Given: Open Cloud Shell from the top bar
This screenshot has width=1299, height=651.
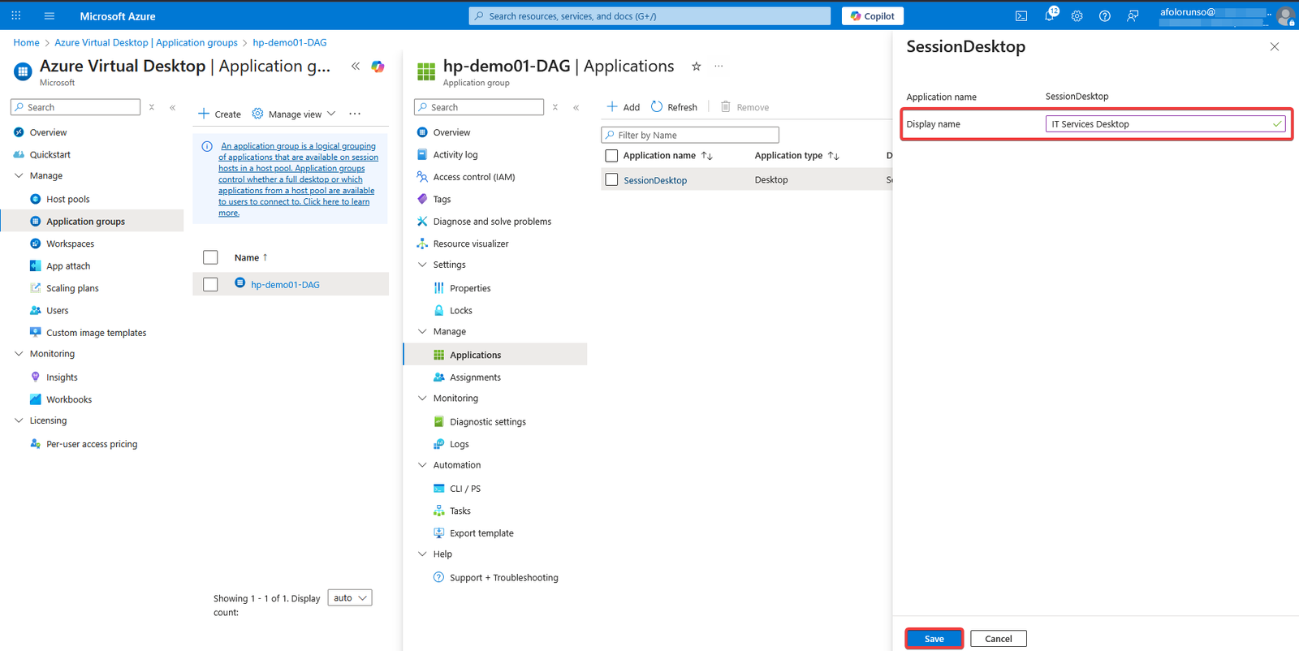Looking at the screenshot, I should point(1021,16).
